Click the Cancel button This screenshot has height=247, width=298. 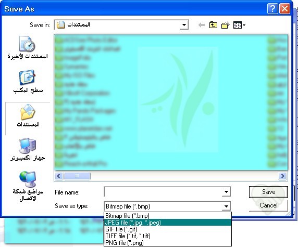[x=268, y=205]
